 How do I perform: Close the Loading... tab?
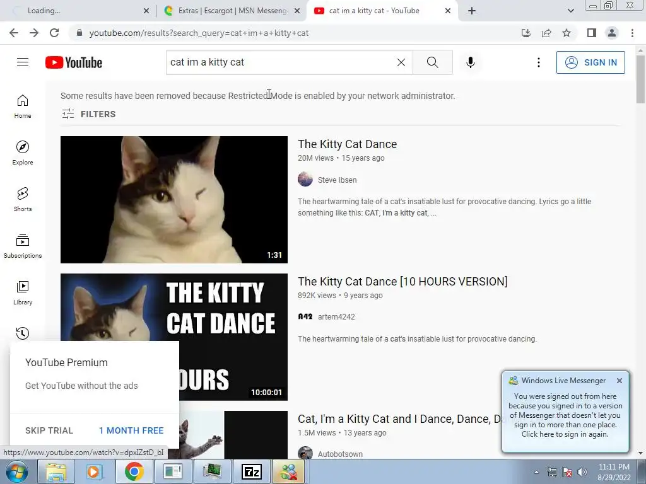[x=146, y=11]
